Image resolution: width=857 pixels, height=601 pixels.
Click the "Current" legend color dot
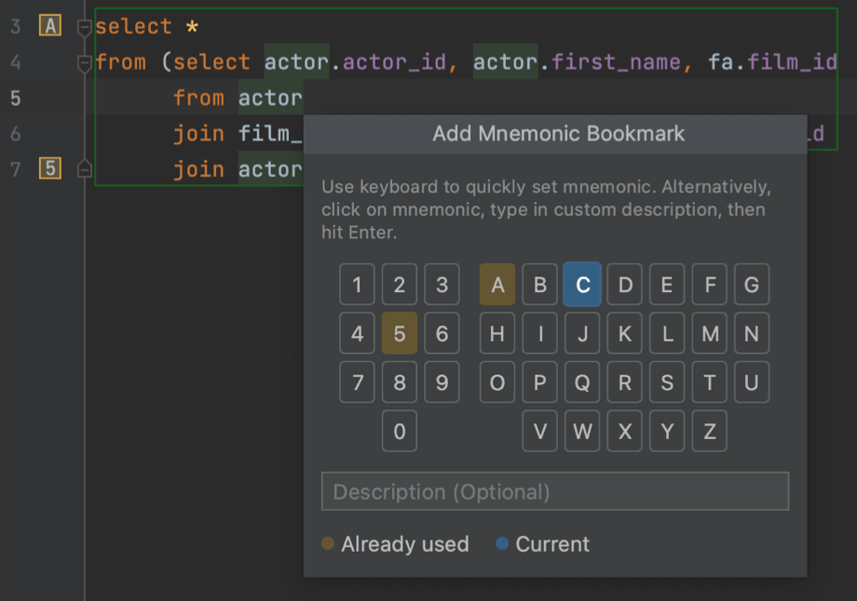501,544
